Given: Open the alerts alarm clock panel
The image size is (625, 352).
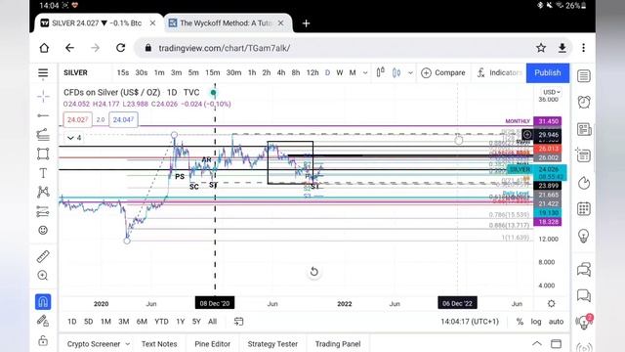Looking at the screenshot, I should [584, 102].
